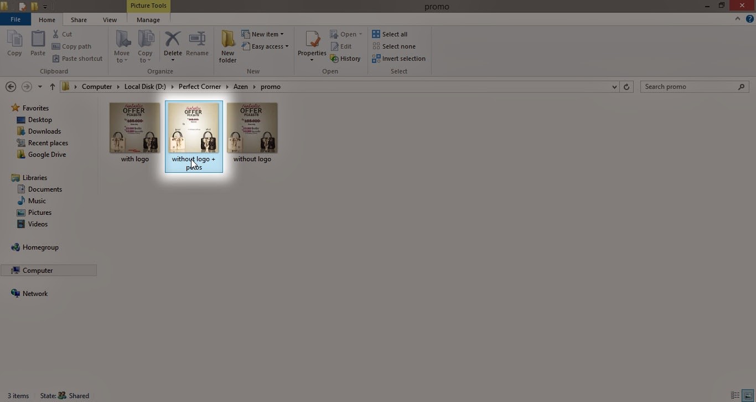Open the File menu
The image size is (756, 402).
(15, 19)
